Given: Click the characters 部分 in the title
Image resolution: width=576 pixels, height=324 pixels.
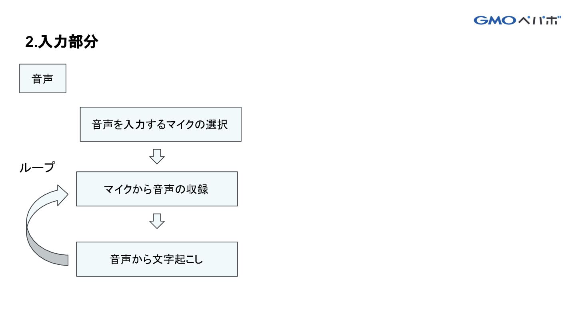Looking at the screenshot, I should click(83, 42).
